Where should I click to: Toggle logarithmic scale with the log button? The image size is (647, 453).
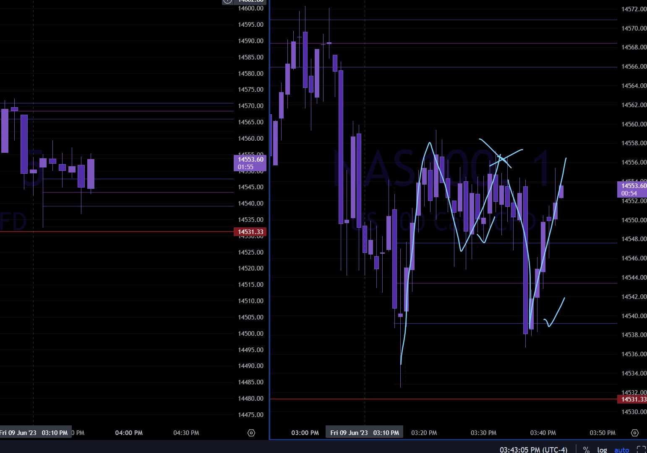pyautogui.click(x=602, y=450)
